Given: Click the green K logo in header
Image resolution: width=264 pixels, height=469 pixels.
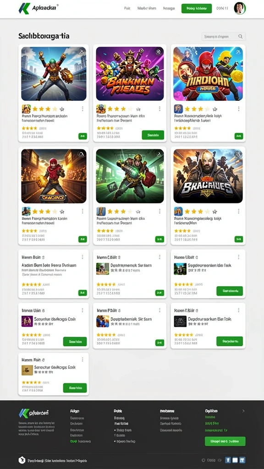Looking at the screenshot, I should click(x=24, y=8).
